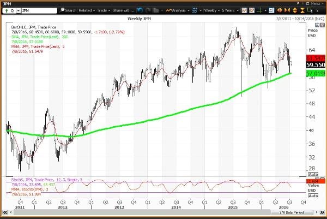The width and height of the screenshot is (327, 219).
Task: Click the gray time scrollbar track
Action: [142, 212]
